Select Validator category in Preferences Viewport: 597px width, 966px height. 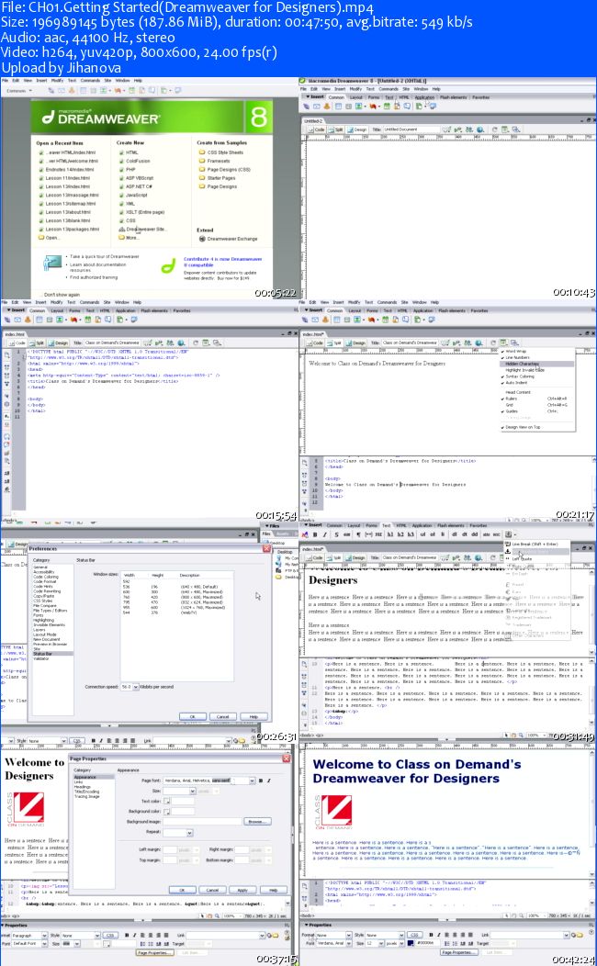[x=40, y=658]
